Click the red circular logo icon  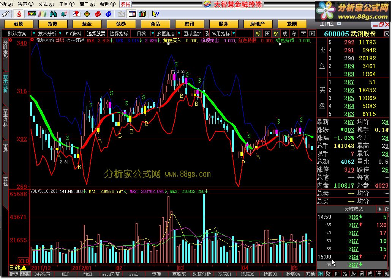[98, 14]
